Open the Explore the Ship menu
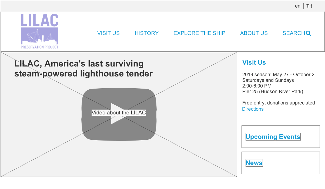Screen dimensions: 325x189 [x=199, y=33]
